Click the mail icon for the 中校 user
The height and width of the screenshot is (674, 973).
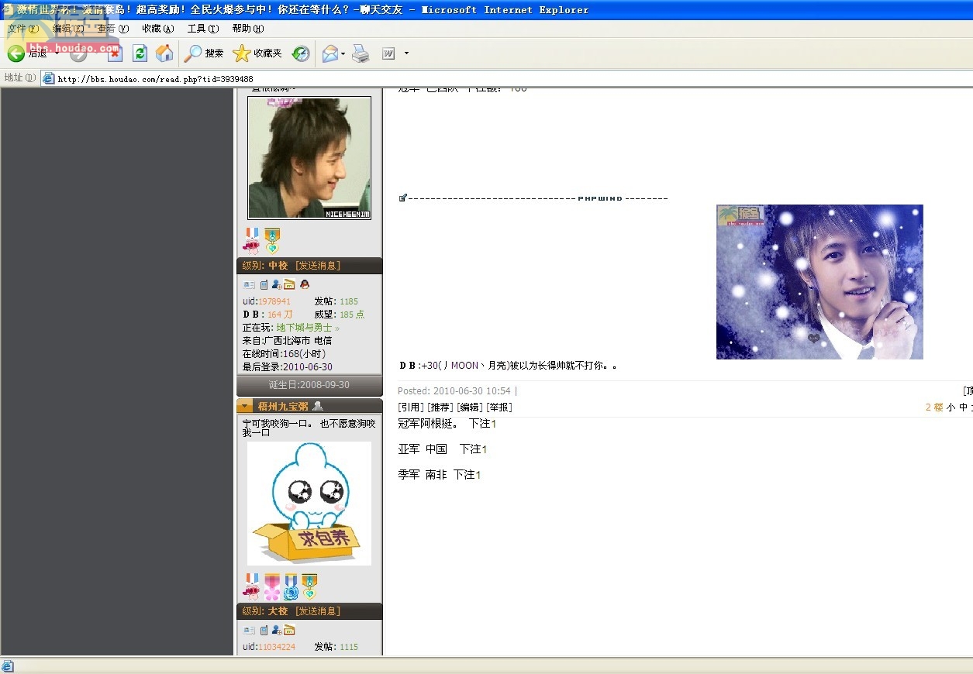coord(289,284)
